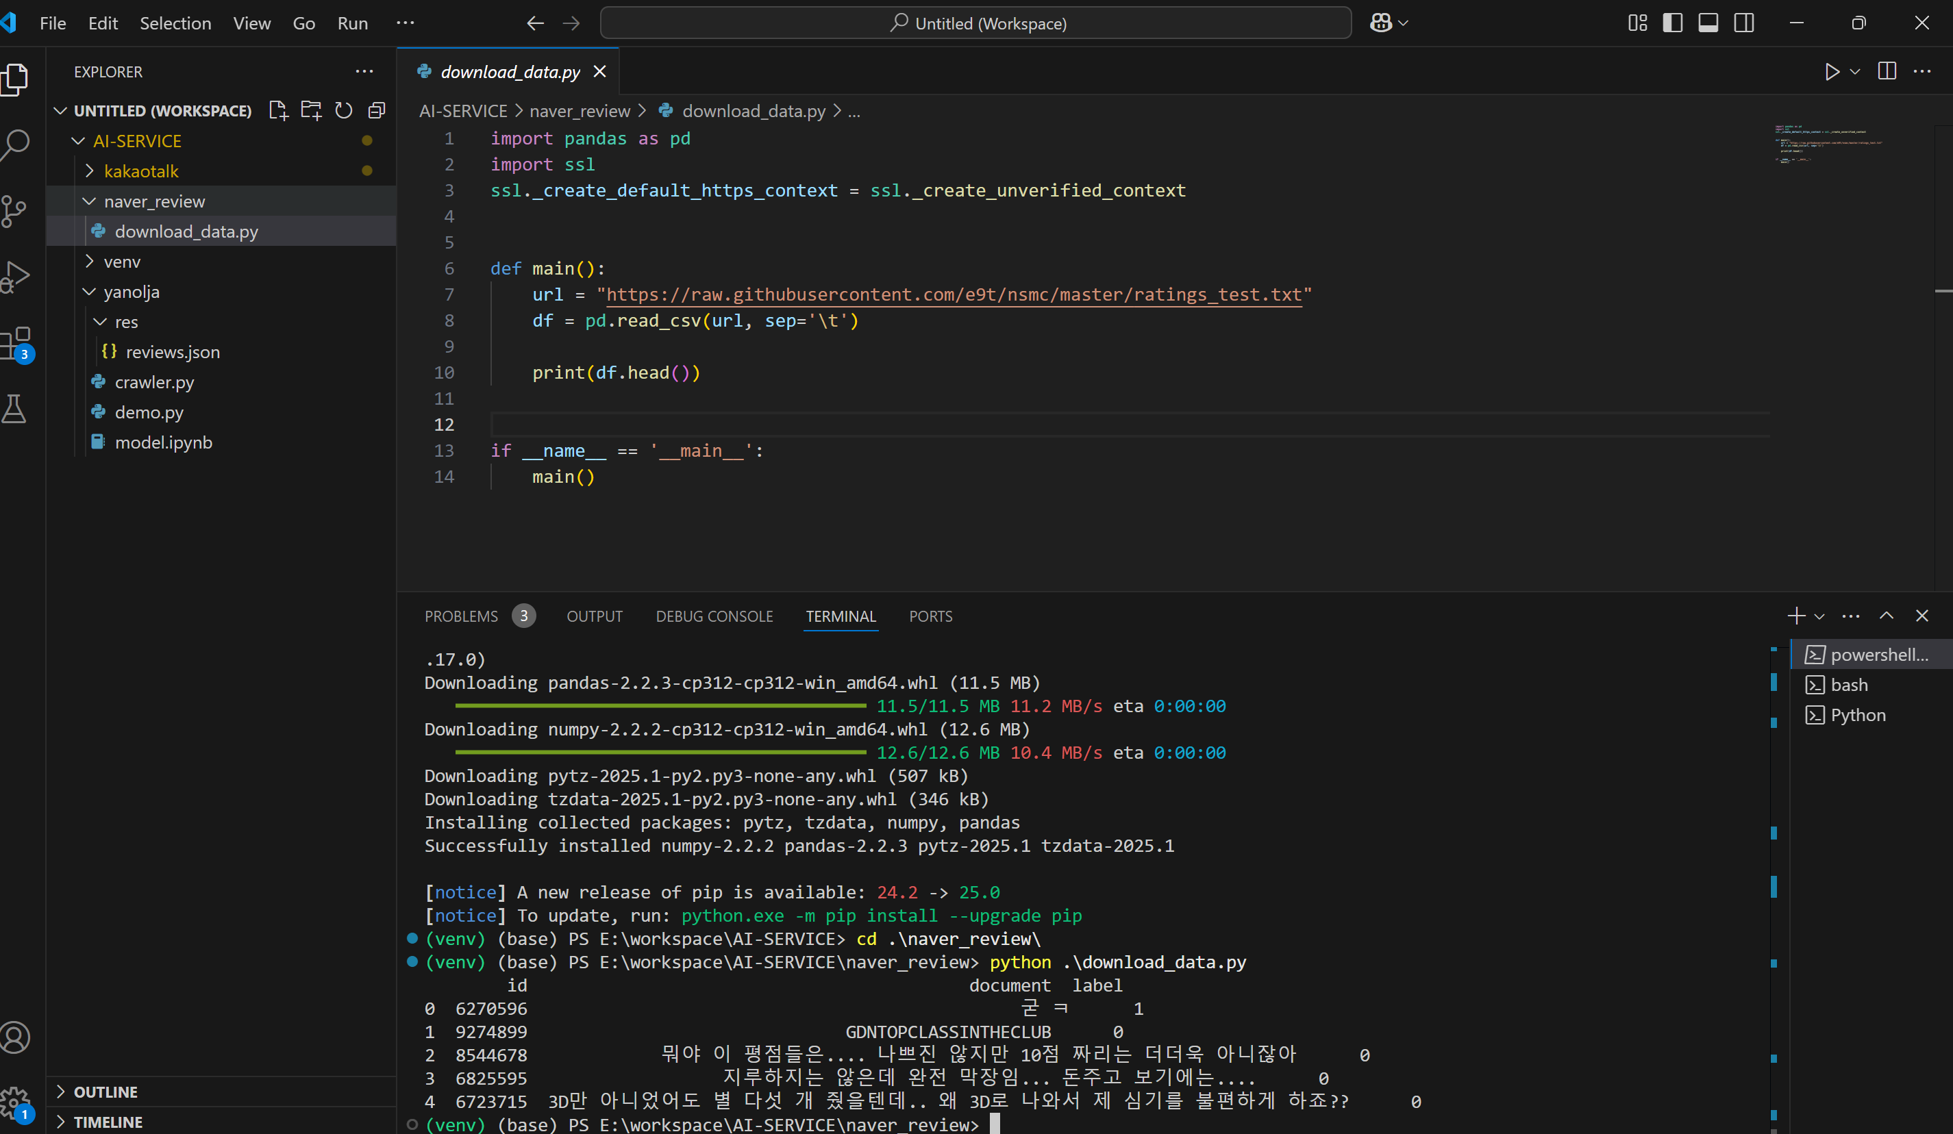Toggle primary side bar visibility
The width and height of the screenshot is (1953, 1134).
coord(1672,23)
